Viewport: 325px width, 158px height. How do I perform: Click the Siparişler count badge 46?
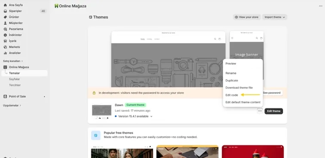pos(43,11)
